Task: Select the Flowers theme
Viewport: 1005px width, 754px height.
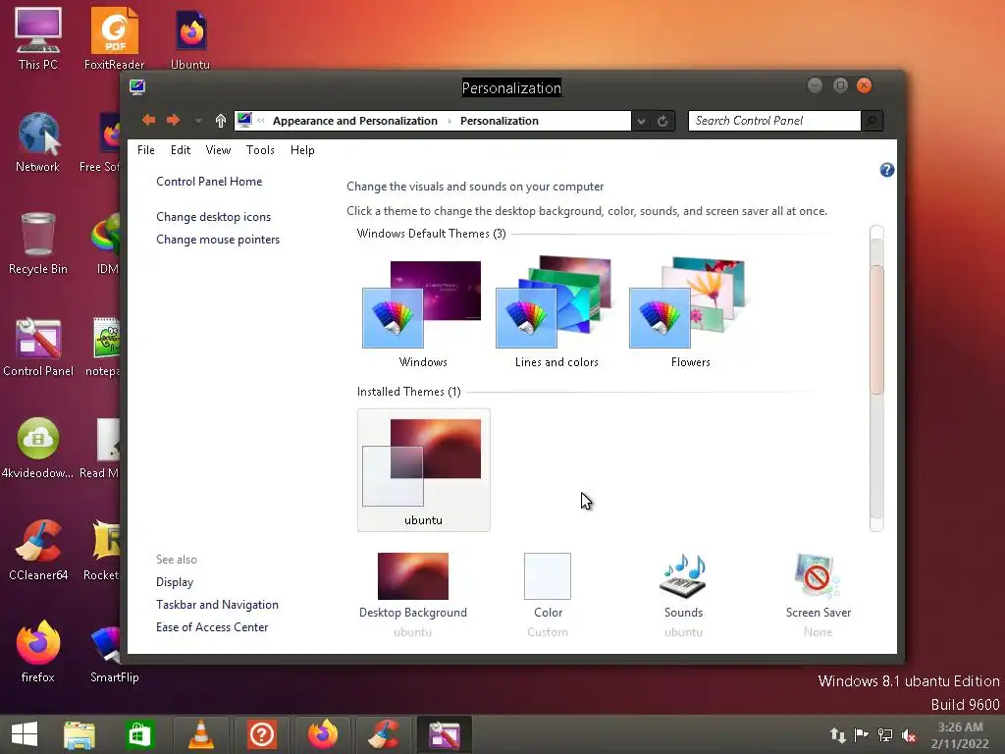Action: [x=690, y=313]
